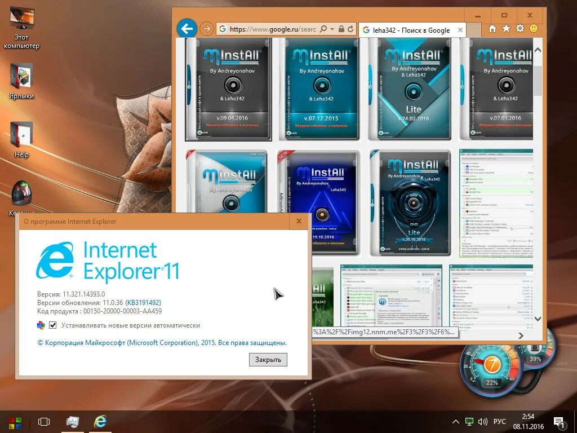Open the MInstAll DVD Lite v.29.10.2016 thumbnail
This screenshot has height=433, width=577.
coord(411,202)
